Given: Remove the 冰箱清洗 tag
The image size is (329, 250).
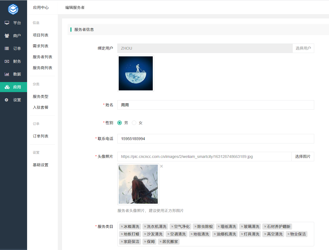Looking at the screenshot, I should tap(122, 227).
